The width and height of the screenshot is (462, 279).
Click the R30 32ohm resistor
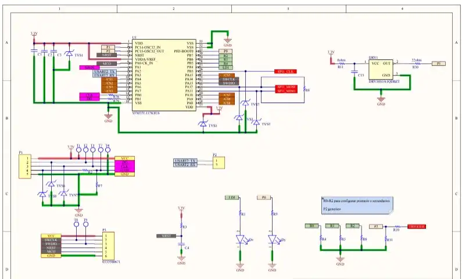(415, 63)
